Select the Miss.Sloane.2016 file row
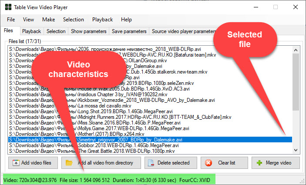Image resolution: width=306 pixels, height=185 pixels. (x=150, y=123)
